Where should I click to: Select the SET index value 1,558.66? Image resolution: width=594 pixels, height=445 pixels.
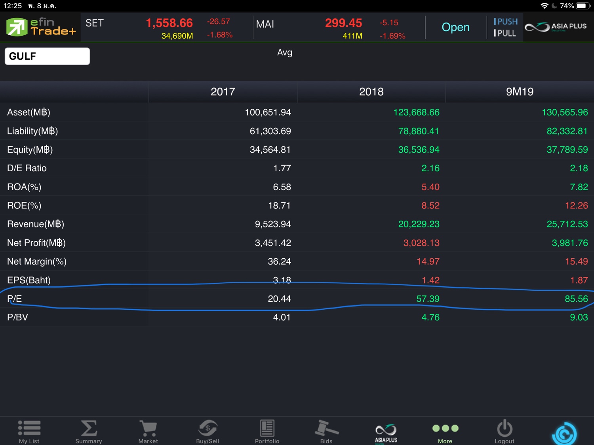169,23
